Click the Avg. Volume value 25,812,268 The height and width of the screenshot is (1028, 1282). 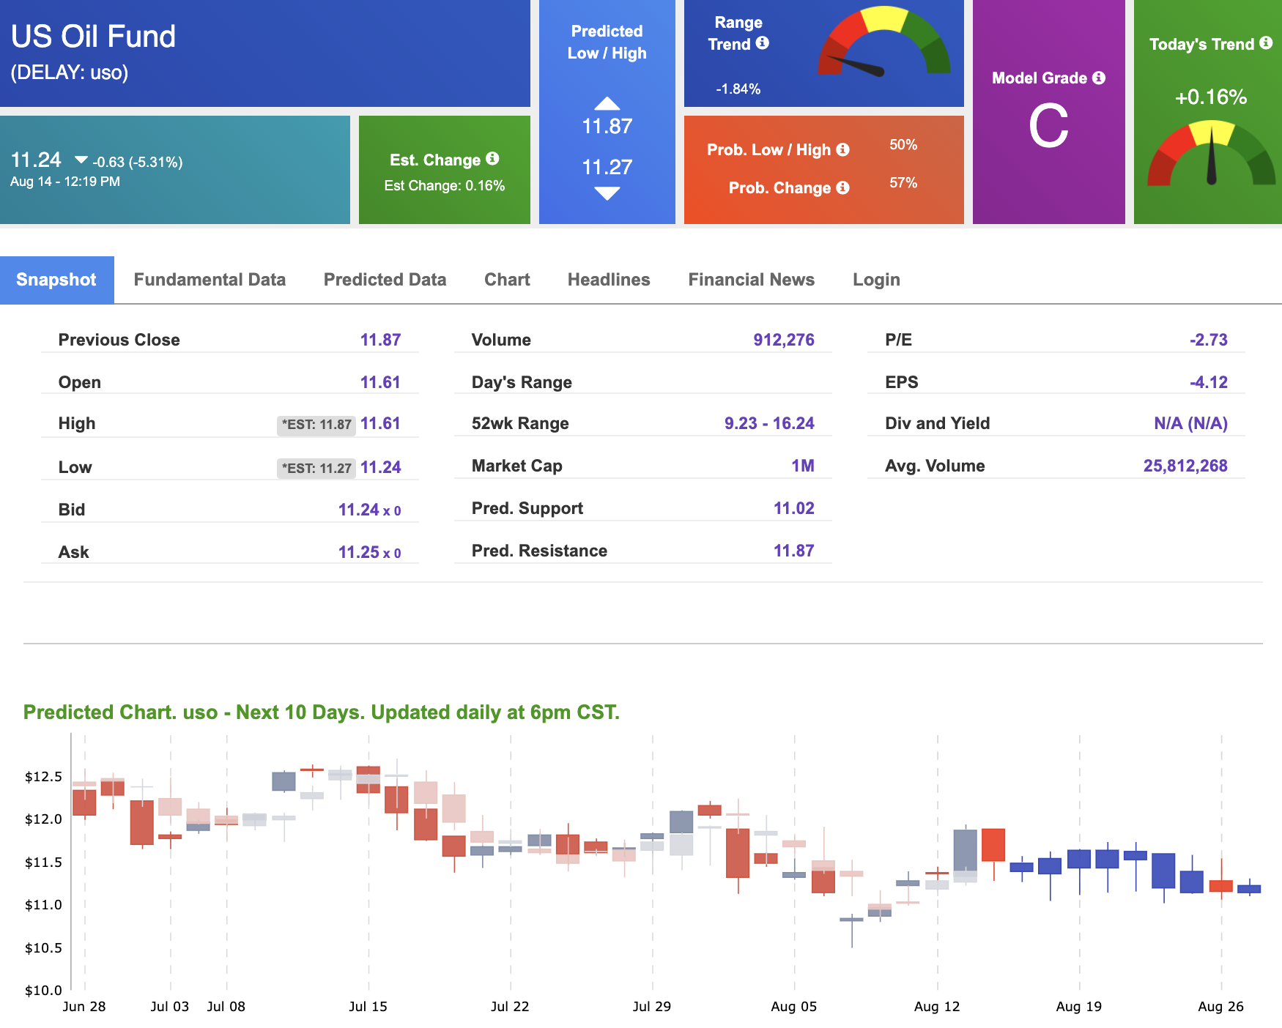[1185, 466]
